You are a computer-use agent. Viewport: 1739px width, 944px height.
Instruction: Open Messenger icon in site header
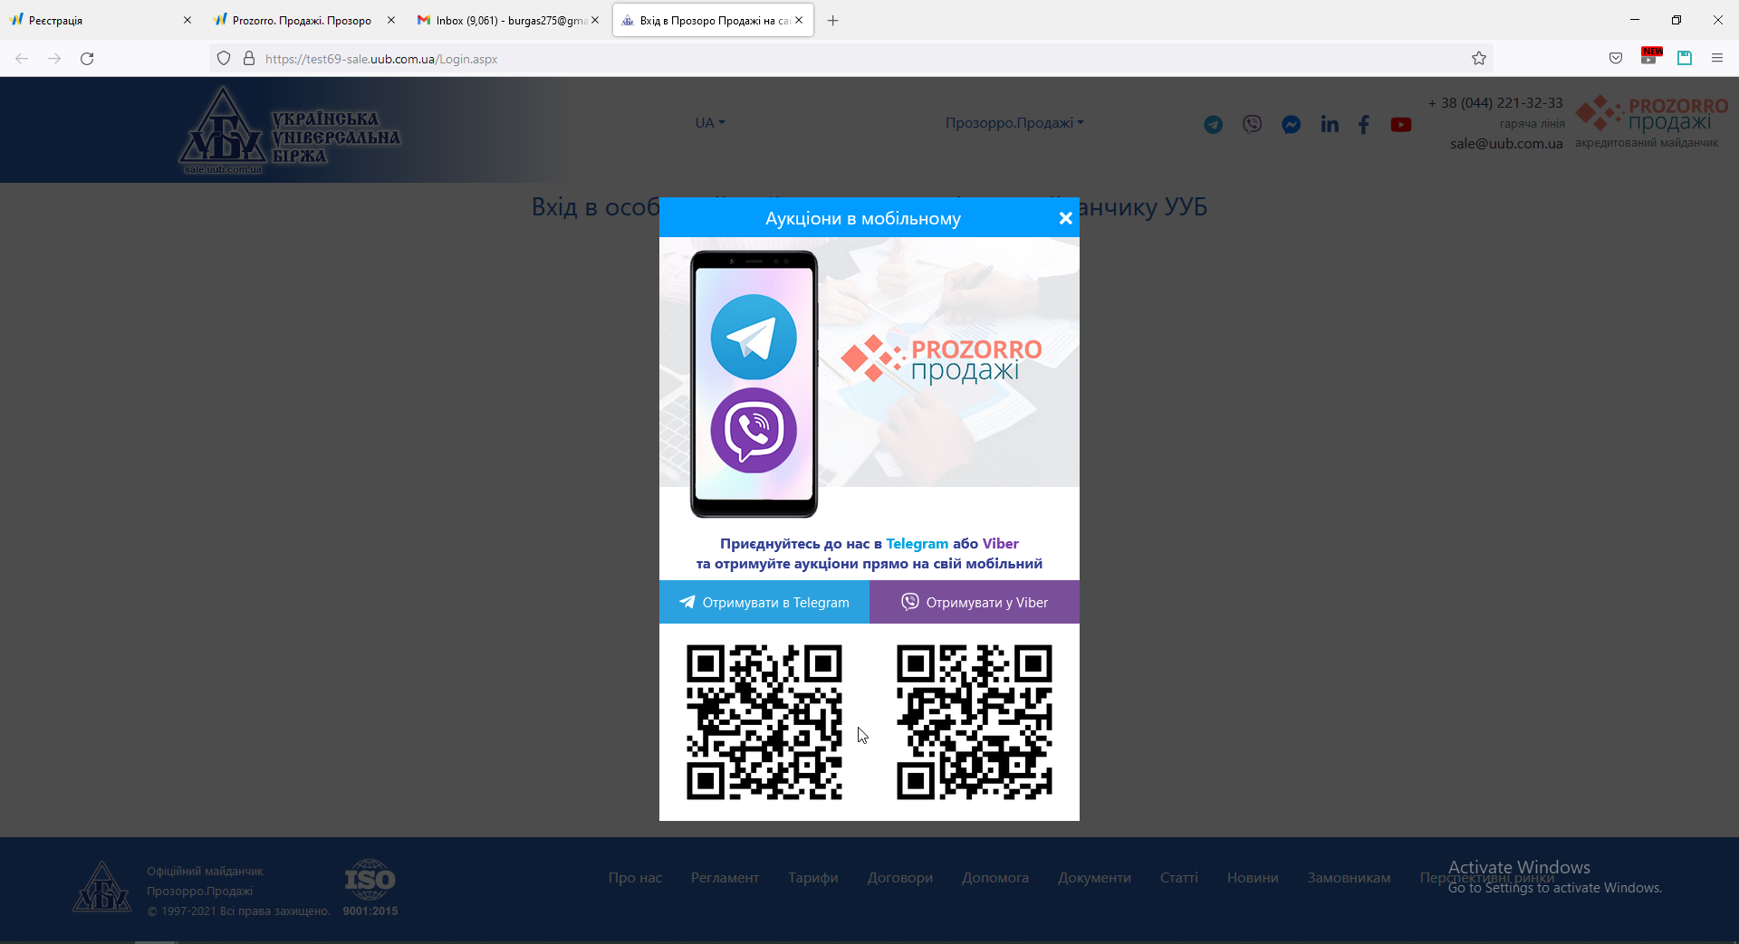[1291, 125]
